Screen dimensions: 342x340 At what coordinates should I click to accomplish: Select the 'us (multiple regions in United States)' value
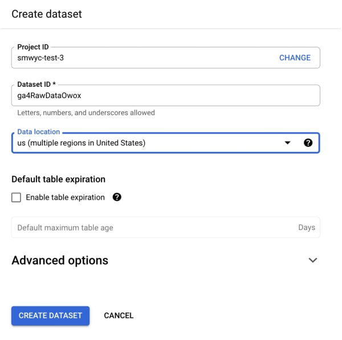82,143
